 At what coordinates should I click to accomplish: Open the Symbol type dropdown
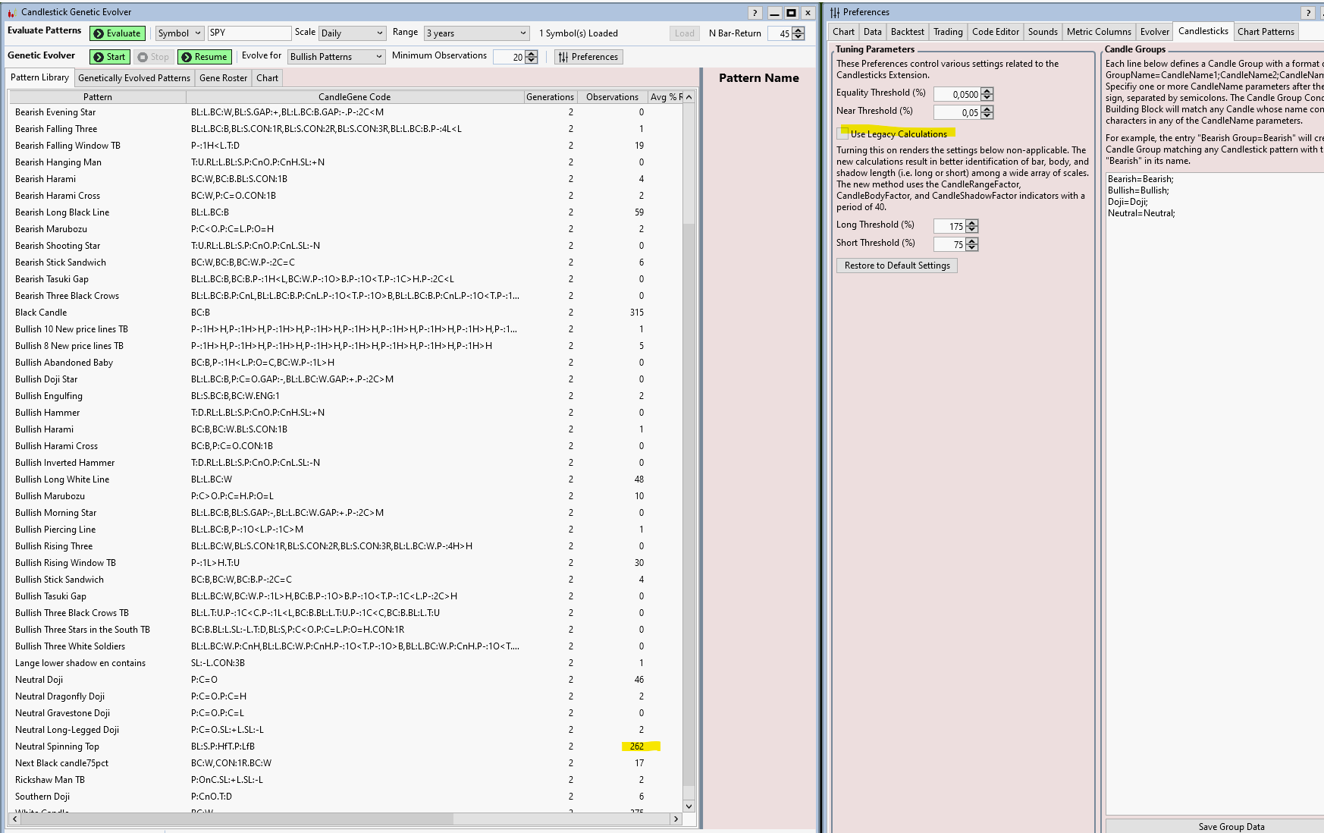(180, 33)
